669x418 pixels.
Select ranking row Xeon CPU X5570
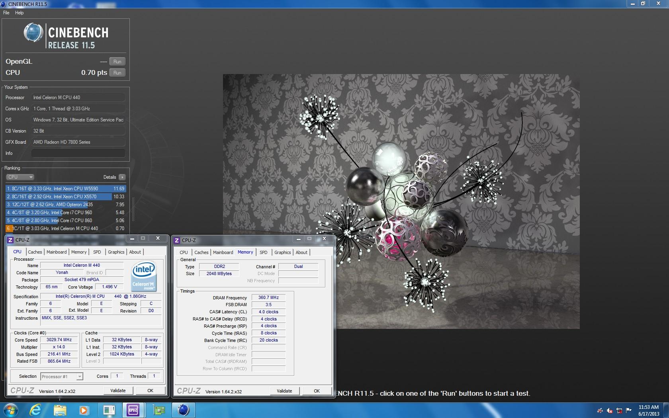[x=66, y=197]
